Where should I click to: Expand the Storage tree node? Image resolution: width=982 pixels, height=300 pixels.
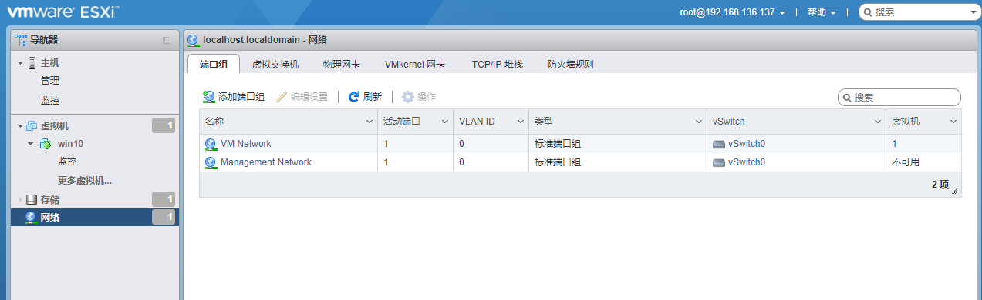click(x=21, y=200)
